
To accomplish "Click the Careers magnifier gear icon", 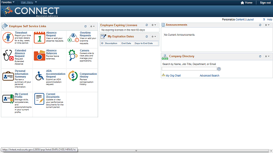I will (73, 55).
